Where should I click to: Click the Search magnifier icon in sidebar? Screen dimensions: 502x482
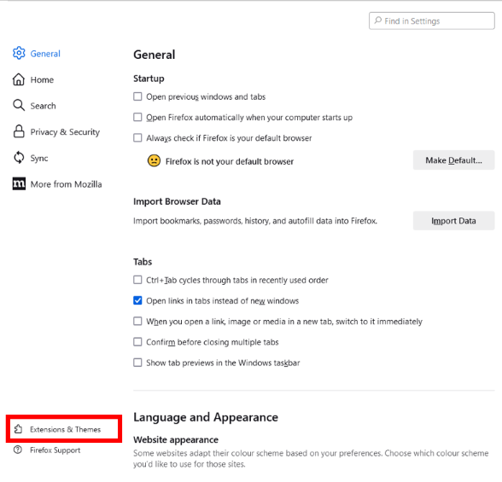pos(19,105)
